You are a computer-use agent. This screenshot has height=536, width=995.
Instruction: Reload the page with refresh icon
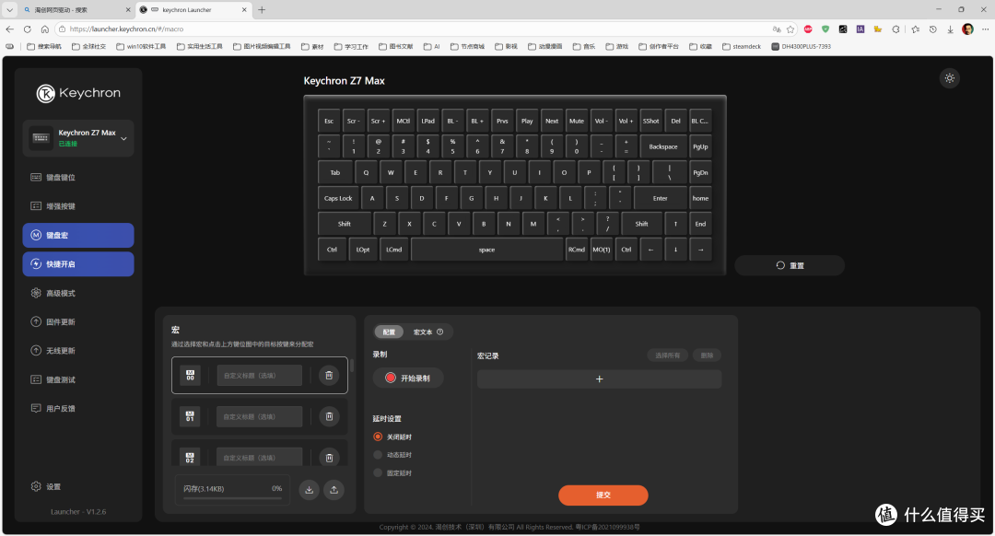pos(28,29)
